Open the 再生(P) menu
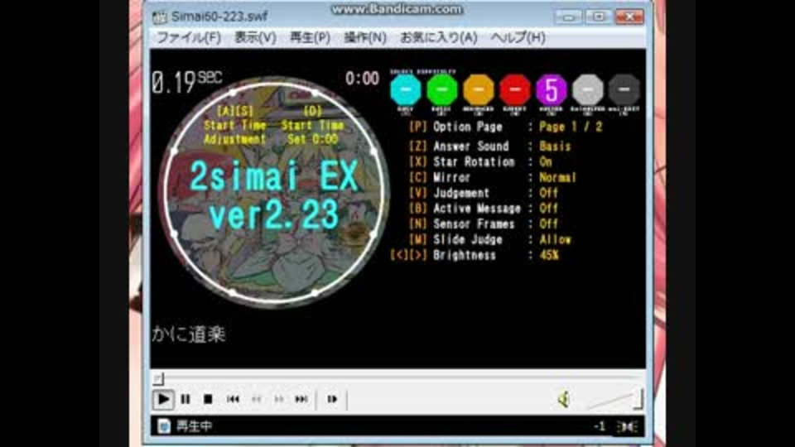The image size is (795, 447). (x=310, y=37)
